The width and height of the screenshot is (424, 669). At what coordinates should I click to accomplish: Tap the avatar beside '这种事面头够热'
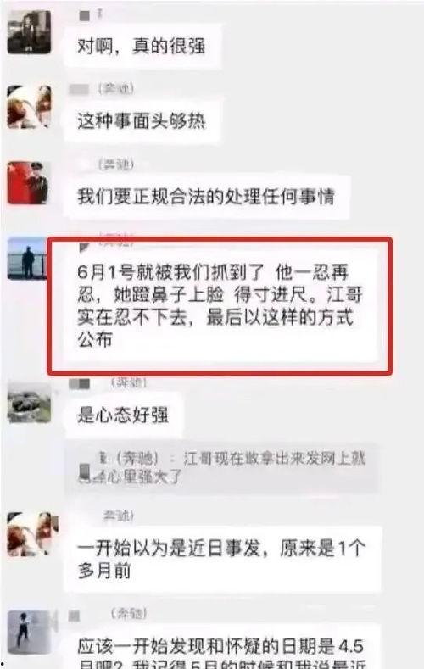pyautogui.click(x=29, y=107)
